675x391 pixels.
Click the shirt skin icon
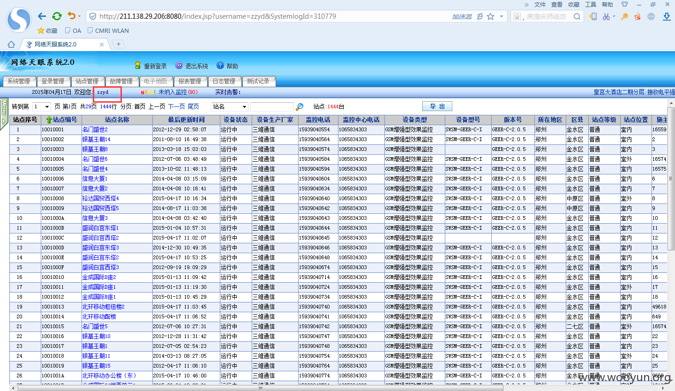624,4
